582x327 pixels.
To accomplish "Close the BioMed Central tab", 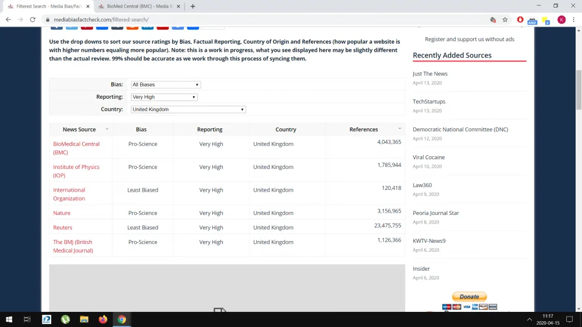I will (179, 6).
